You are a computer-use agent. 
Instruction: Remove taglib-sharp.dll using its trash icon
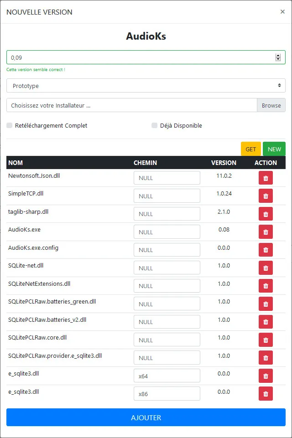[x=266, y=214]
